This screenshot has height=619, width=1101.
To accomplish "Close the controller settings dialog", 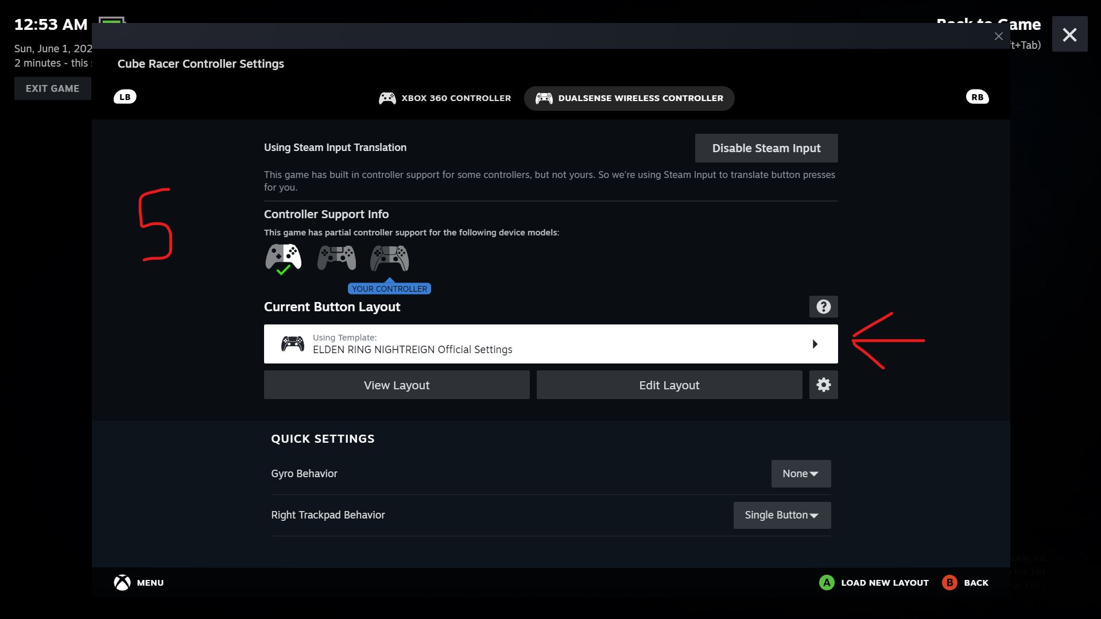I will [998, 36].
